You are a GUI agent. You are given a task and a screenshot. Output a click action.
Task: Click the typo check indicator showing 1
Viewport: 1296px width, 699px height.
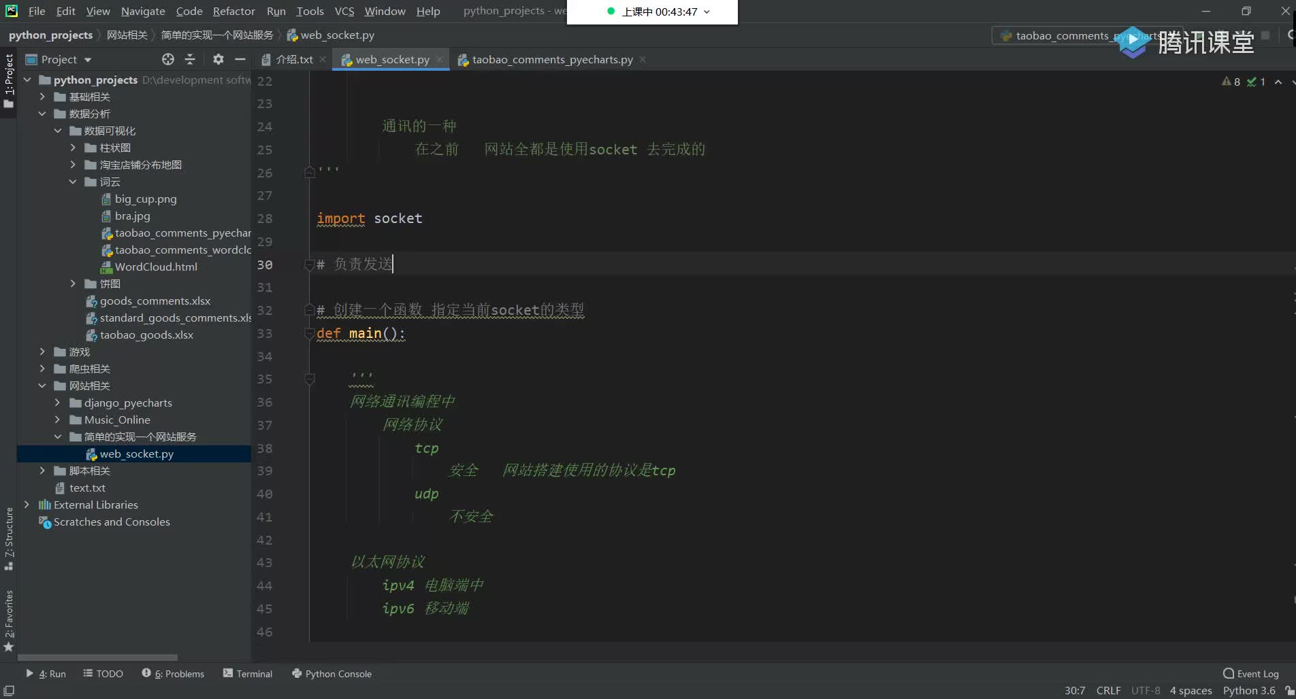tap(1256, 82)
